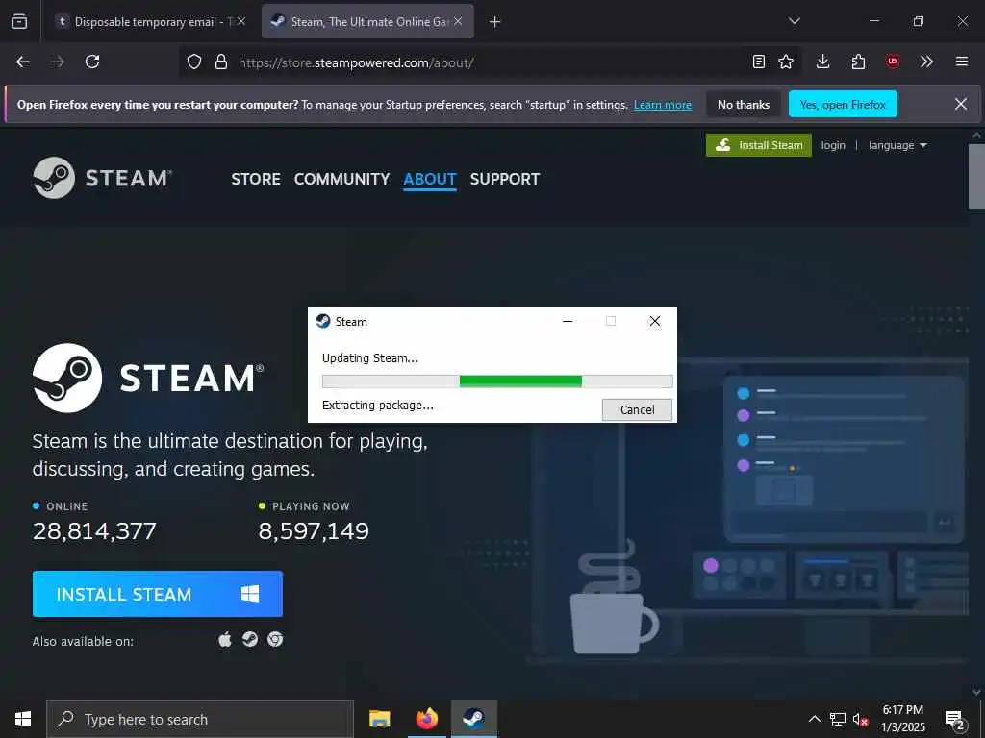
Task: Open the taskbar clock showing 6:17 PM
Action: 902,719
